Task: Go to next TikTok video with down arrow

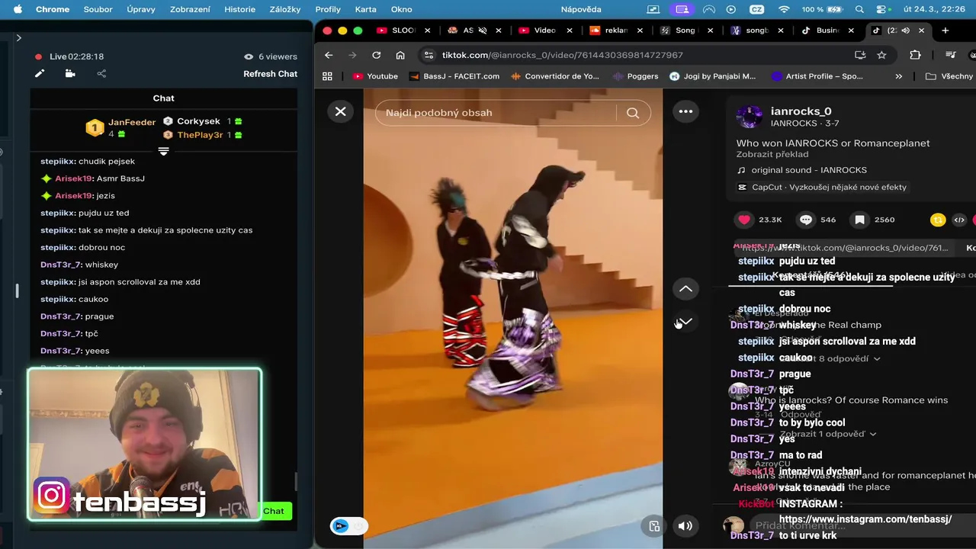Action: click(x=685, y=322)
